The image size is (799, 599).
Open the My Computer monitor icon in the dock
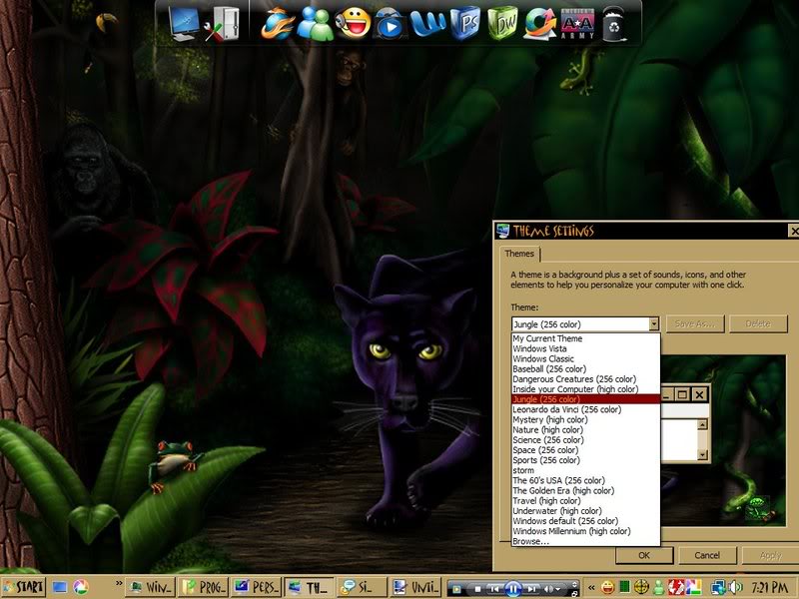pos(184,24)
